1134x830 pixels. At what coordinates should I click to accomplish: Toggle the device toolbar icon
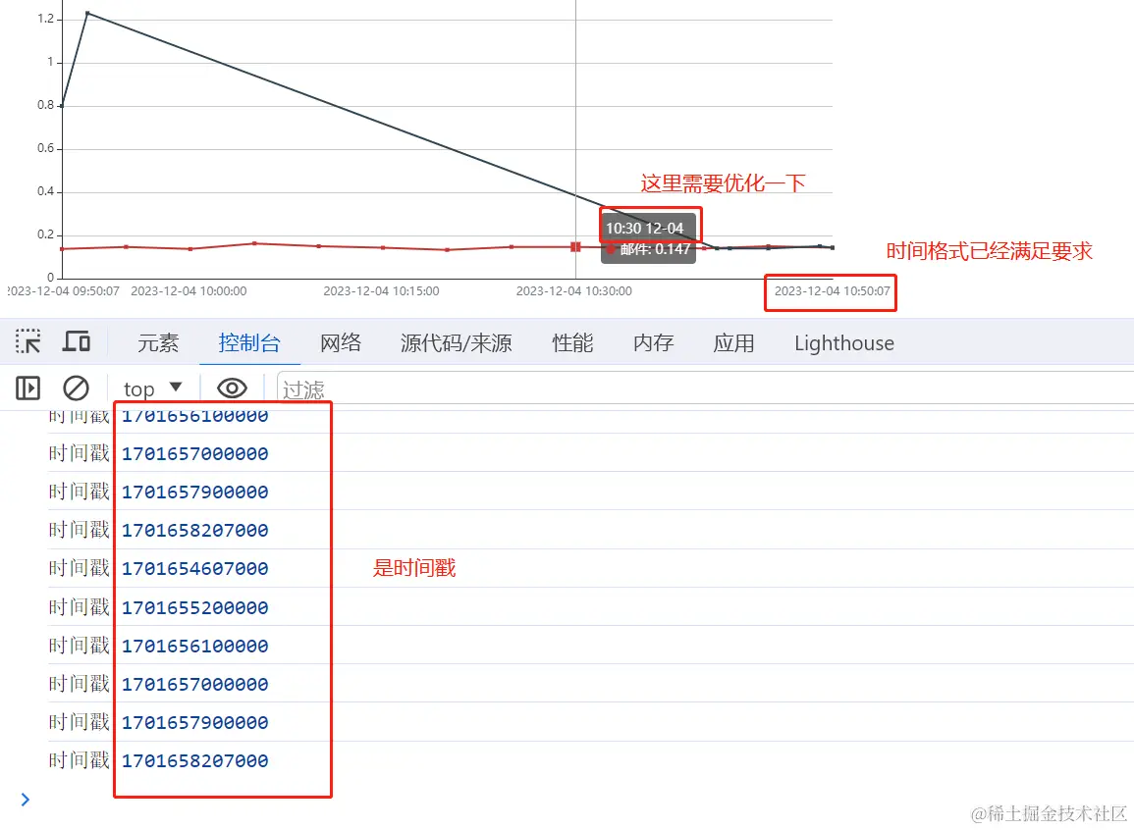(x=76, y=341)
